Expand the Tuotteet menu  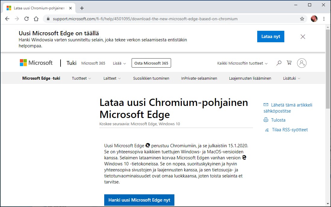click(x=81, y=78)
